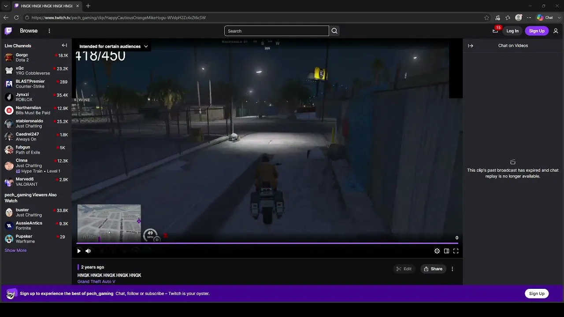Click the Jynxzi channel avatar
The image size is (564, 317).
(9, 97)
